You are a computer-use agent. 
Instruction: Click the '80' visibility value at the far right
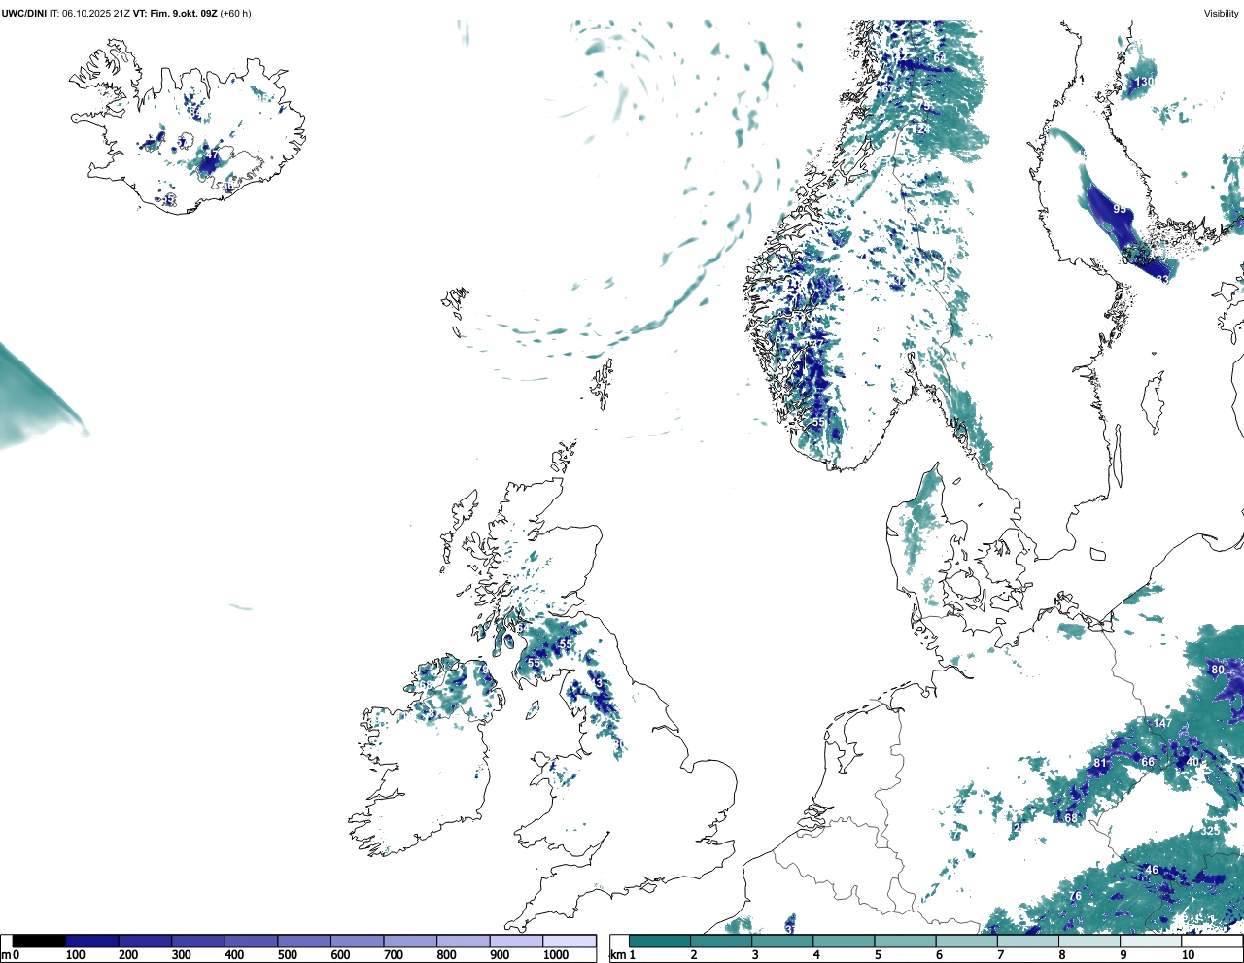coord(1218,670)
